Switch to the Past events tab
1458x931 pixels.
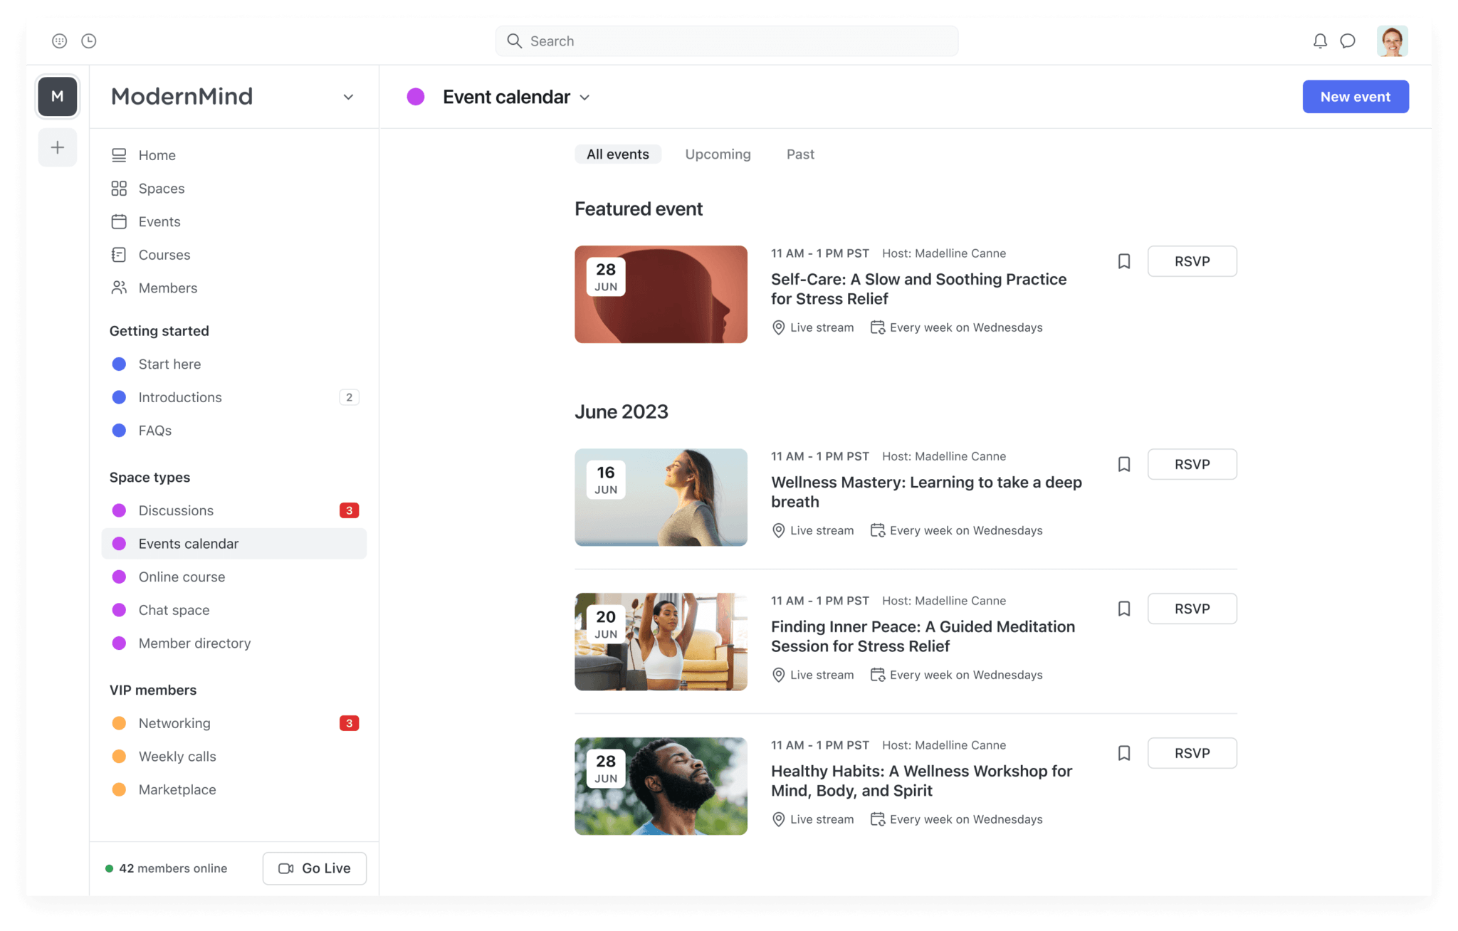point(800,154)
